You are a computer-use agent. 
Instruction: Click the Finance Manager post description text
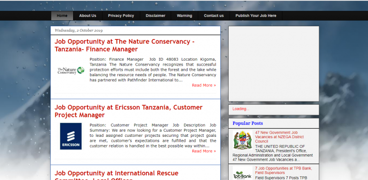tap(153, 70)
